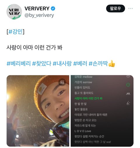Image resolution: width=140 pixels, height=148 pixels.
Task: Click the green target icon in lyrics panel
Action: (x=128, y=85)
